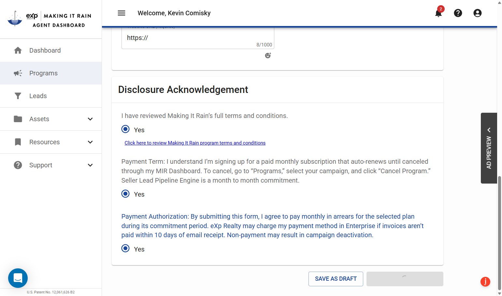Screen dimensions: 502x296
Task: Click the loading submit button
Action: click(x=405, y=279)
